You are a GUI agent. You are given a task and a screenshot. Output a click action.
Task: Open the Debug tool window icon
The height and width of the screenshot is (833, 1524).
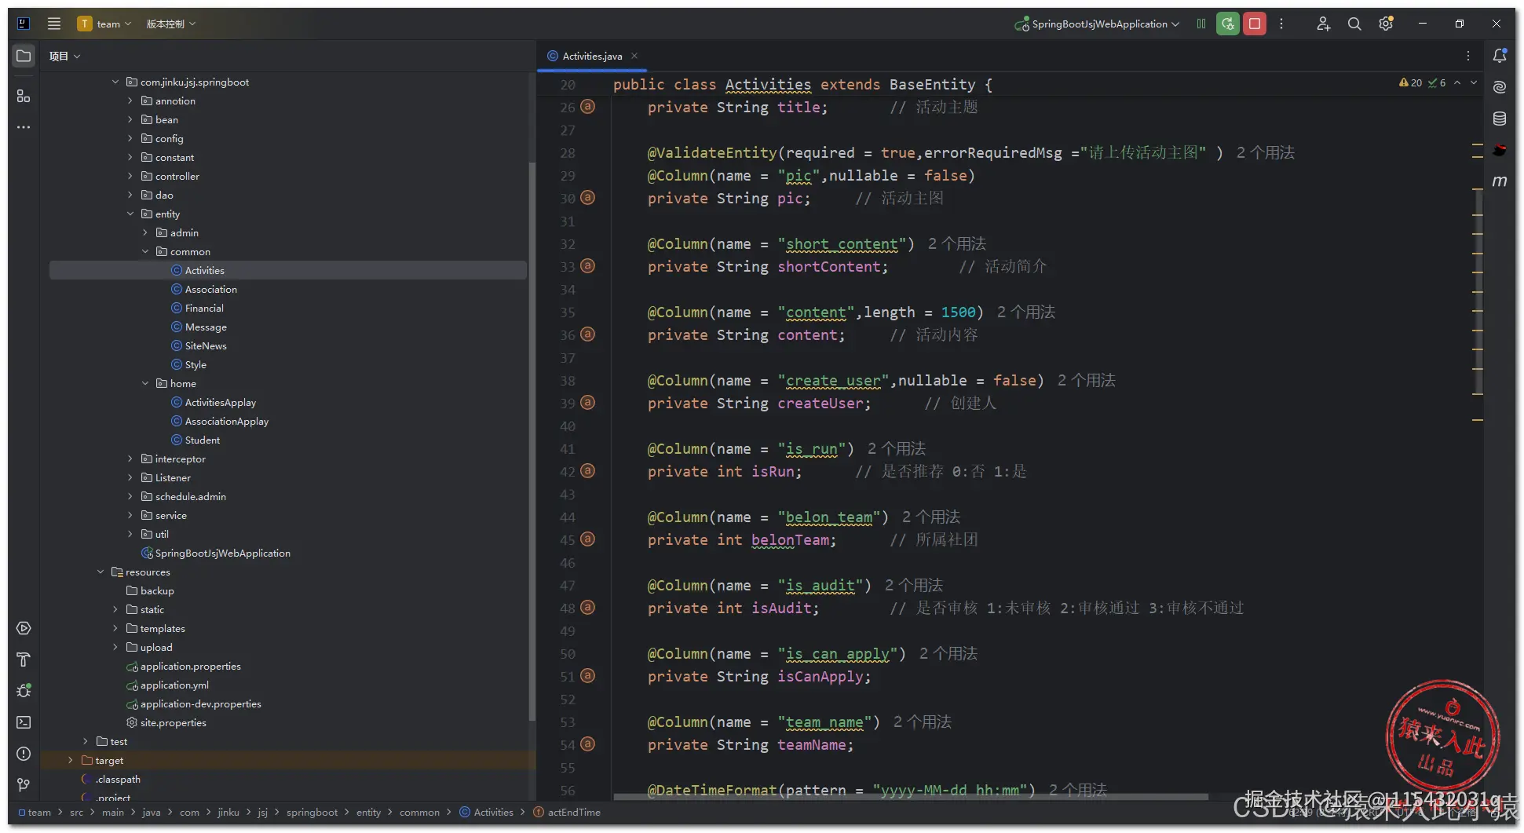pos(24,691)
